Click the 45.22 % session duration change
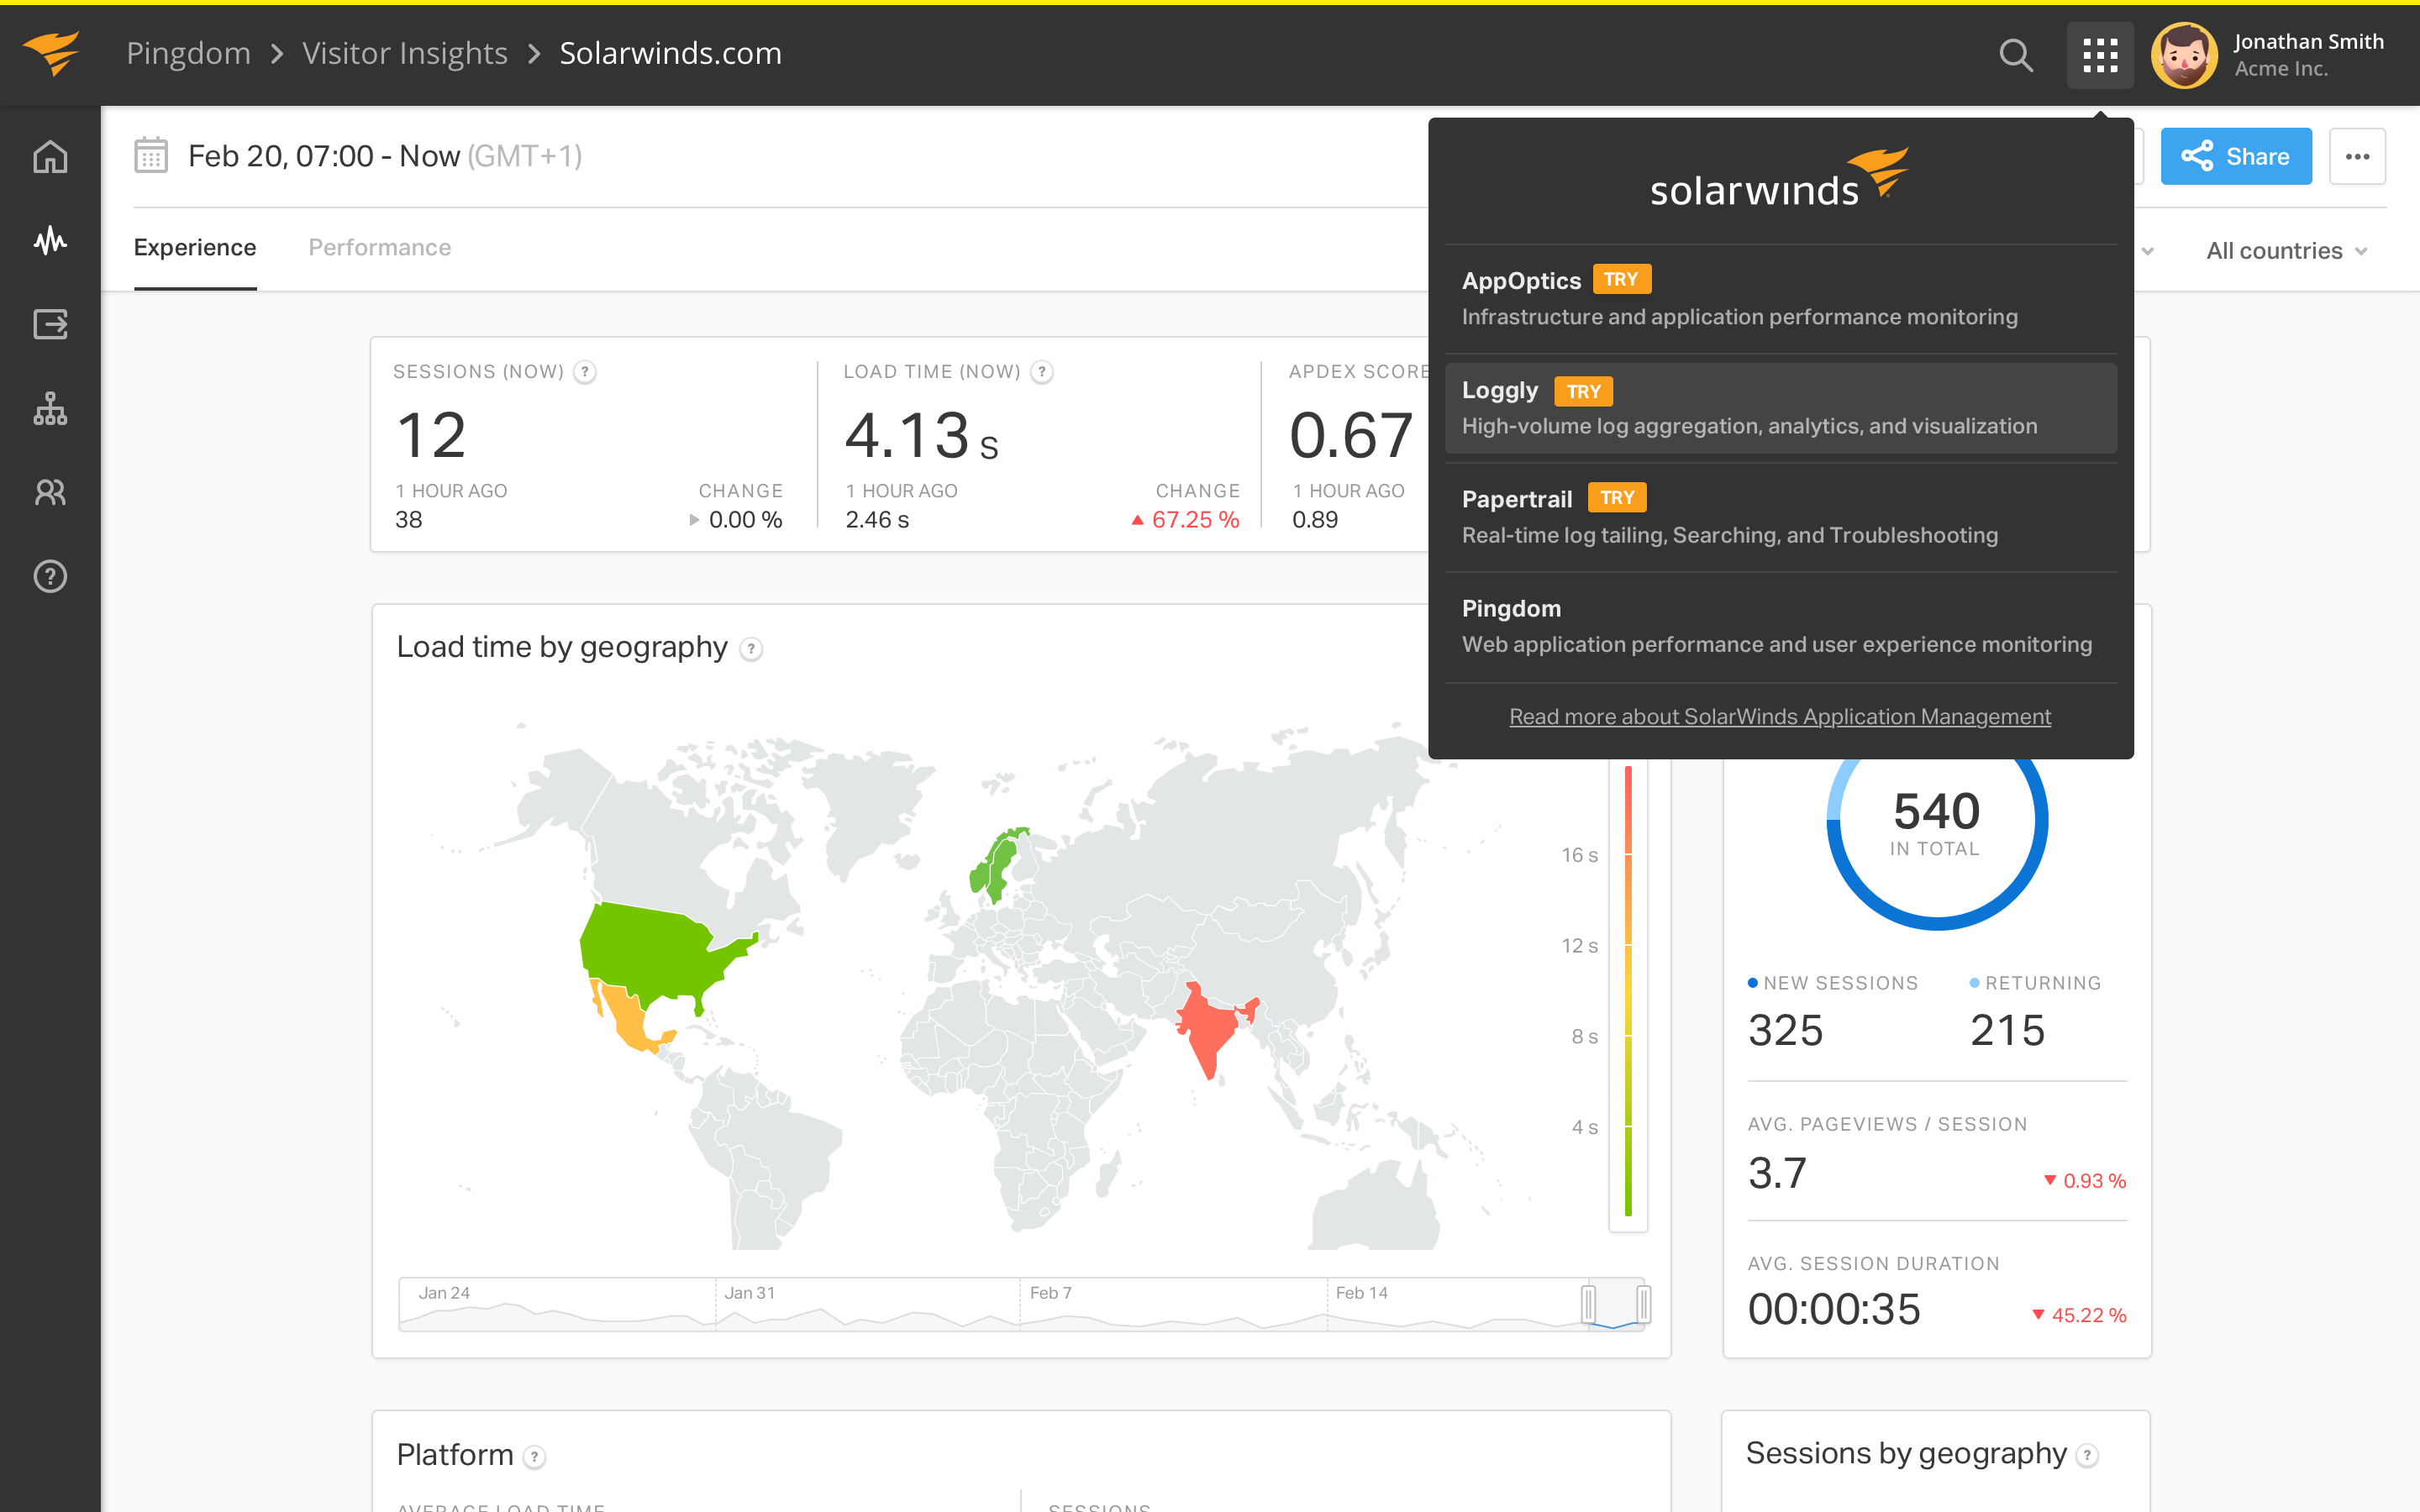2420x1512 pixels. point(2079,1315)
